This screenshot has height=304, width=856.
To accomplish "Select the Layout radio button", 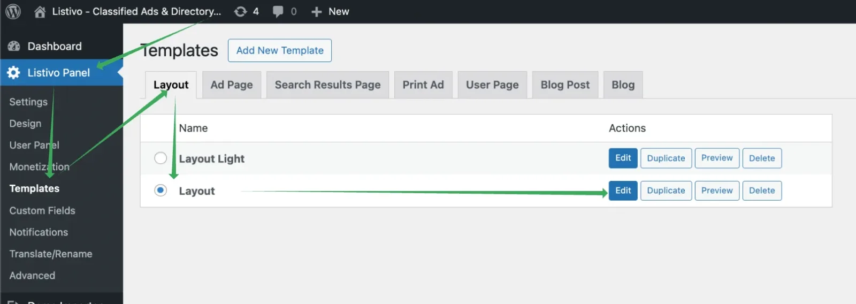I will coord(160,190).
